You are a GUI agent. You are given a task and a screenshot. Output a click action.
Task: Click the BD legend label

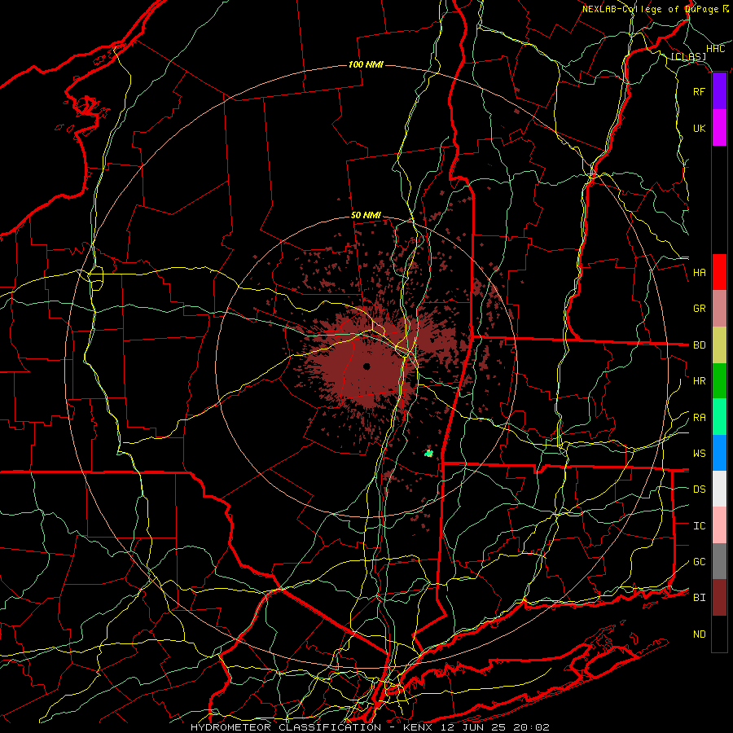(699, 345)
